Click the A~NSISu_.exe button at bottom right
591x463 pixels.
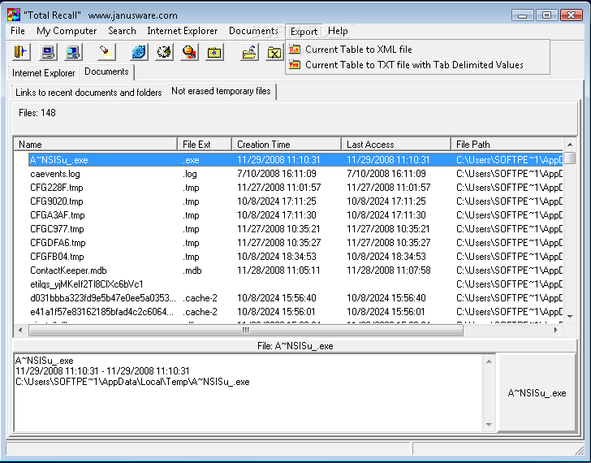coord(537,393)
